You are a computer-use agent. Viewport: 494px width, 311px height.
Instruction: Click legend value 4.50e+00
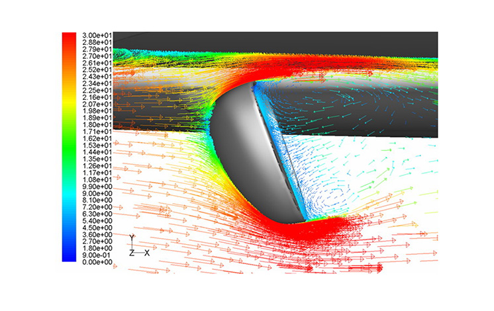[97, 228]
